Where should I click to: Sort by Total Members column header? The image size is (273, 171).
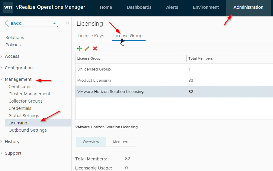[201, 58]
